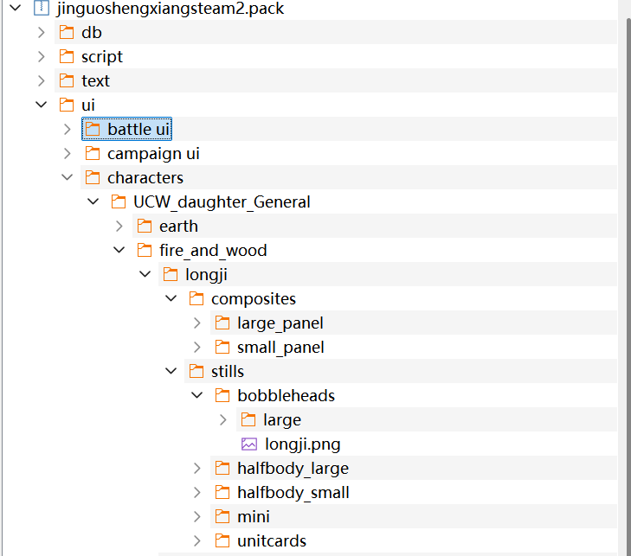This screenshot has height=556, width=631.
Task: Click the unitcards folder icon
Action: (x=222, y=540)
